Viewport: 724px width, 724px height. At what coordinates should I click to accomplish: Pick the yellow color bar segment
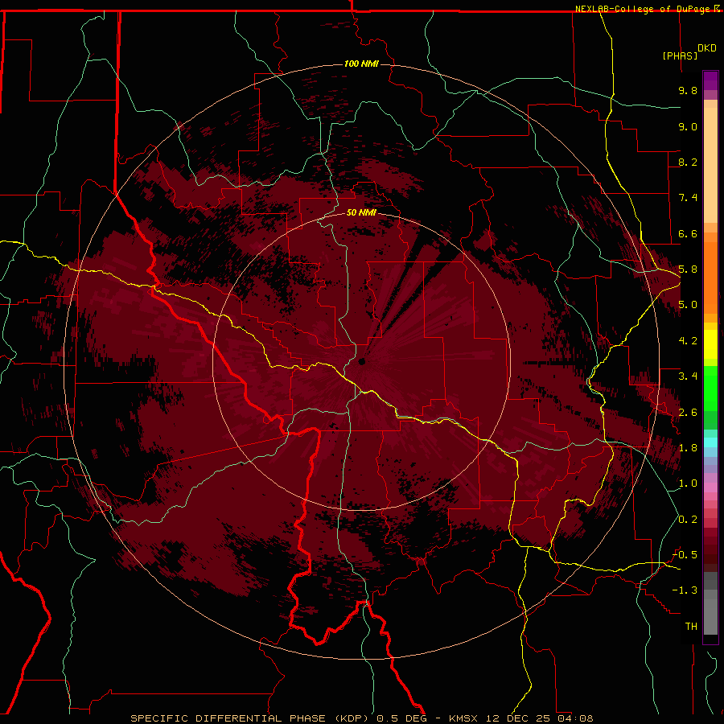point(710,344)
